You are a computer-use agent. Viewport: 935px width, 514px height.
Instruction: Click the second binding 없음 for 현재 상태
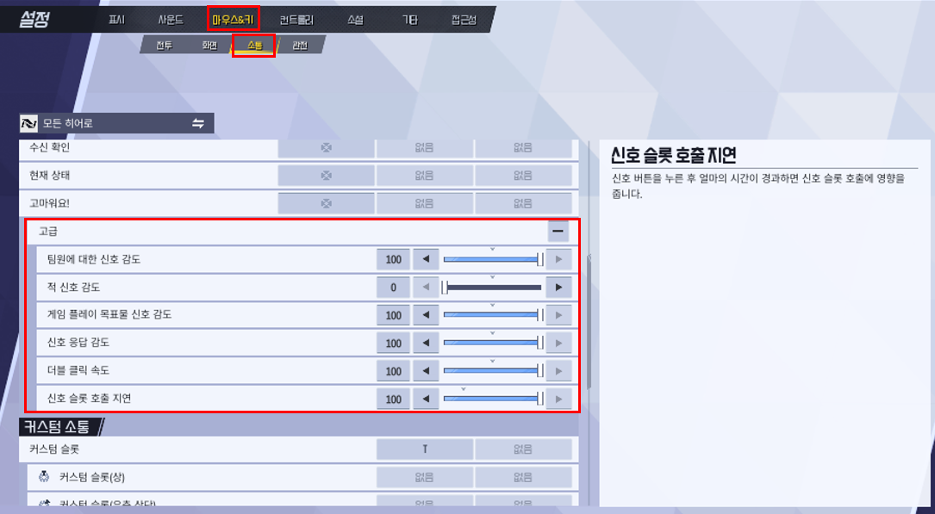pos(424,176)
